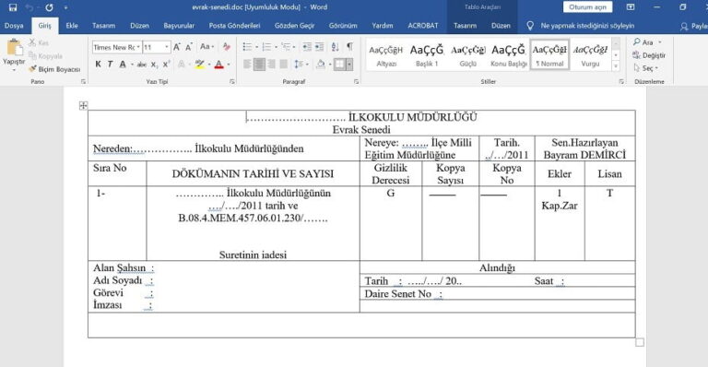
Task: Switch to the Gözden Geçir tab
Action: click(x=294, y=26)
